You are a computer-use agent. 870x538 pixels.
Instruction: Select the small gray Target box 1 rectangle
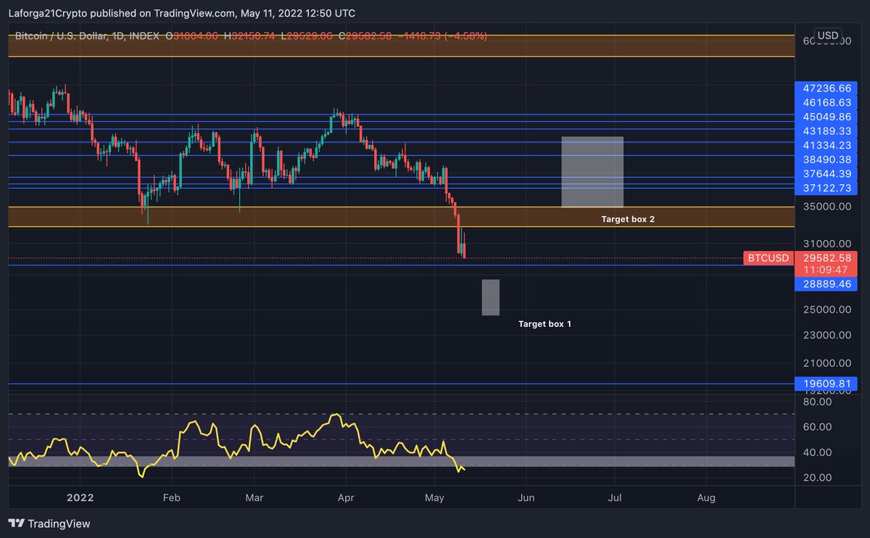[x=491, y=297]
